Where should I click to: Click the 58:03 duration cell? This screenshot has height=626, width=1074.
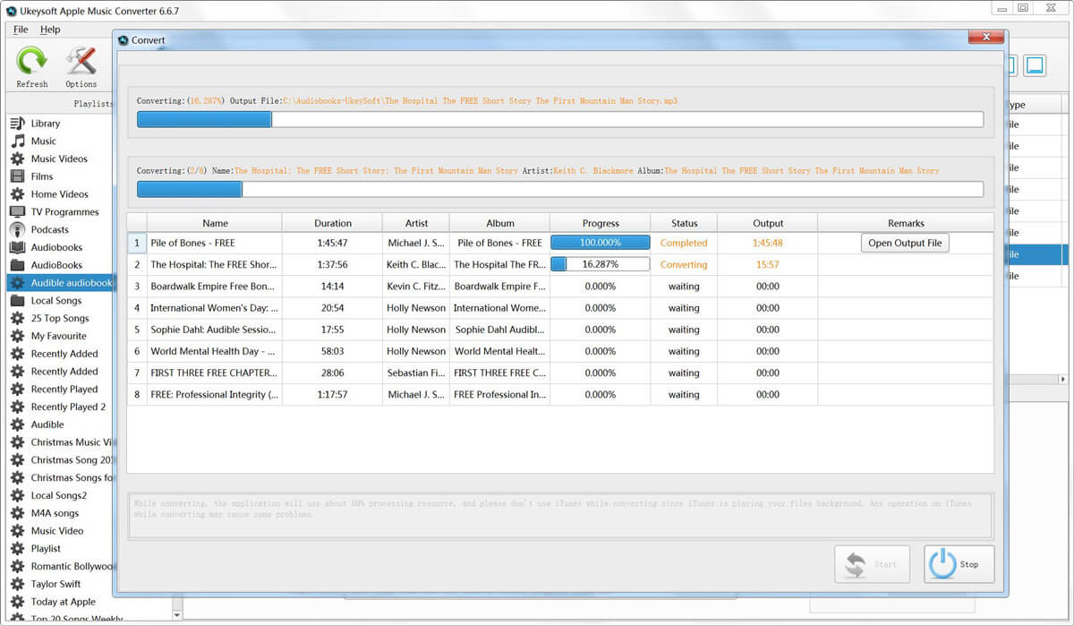coord(332,351)
